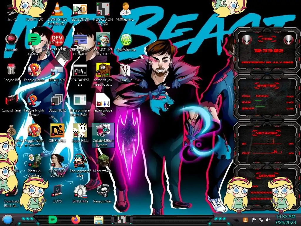Click the WEDNESDAY 26 JULY 2023 date text
Viewport: 301px width, 226px height.
(267, 62)
